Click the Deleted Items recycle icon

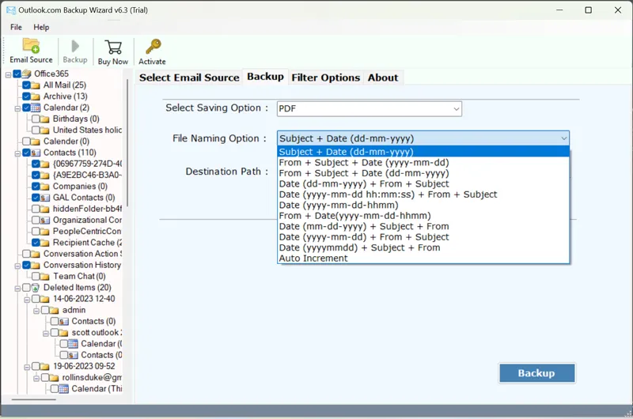coord(36,288)
